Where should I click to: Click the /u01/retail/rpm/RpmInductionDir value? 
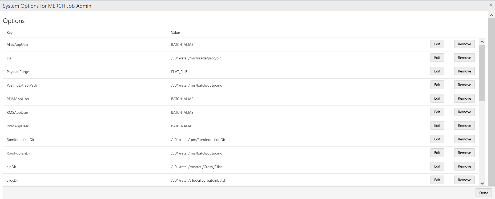(198, 140)
